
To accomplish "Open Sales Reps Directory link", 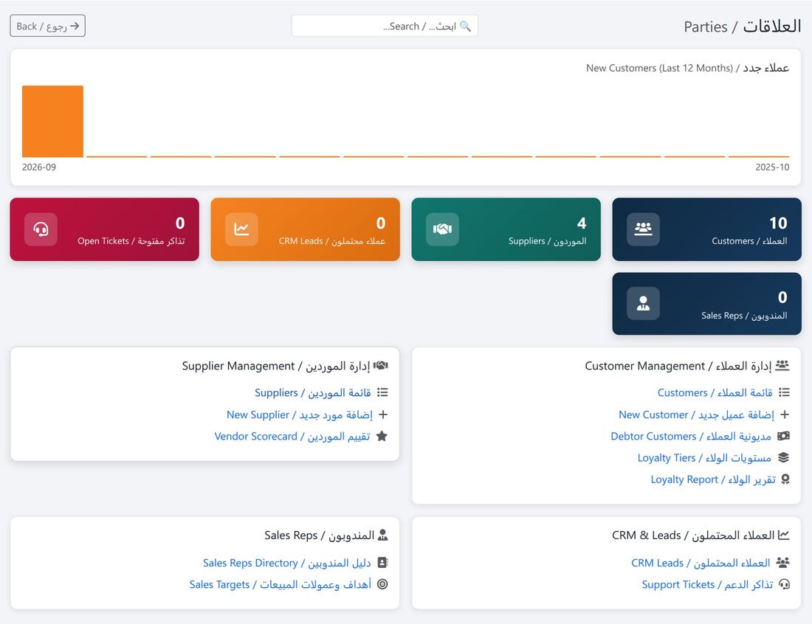I will (287, 563).
